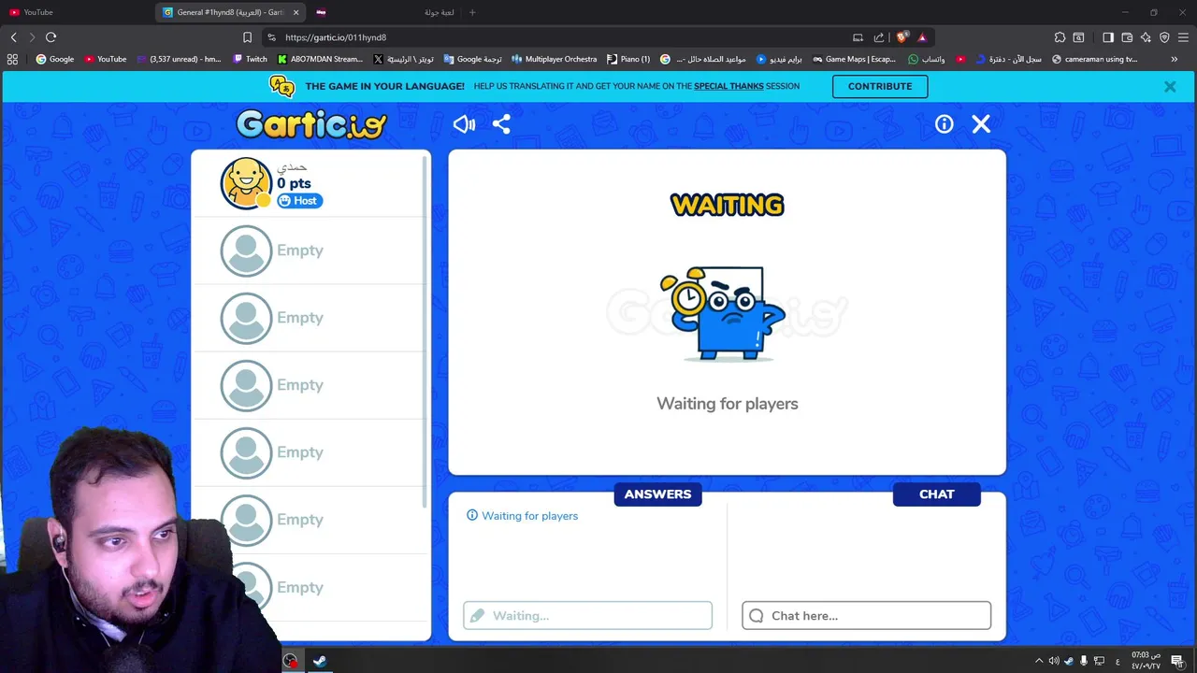Open the YouTube bookmark
Screen dimensions: 1197x673
click(x=106, y=59)
